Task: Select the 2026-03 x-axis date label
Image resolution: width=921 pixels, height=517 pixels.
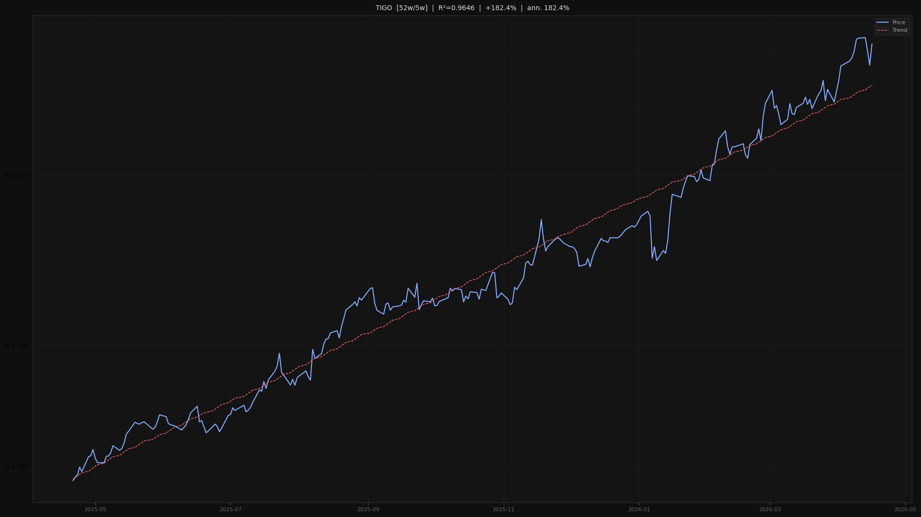Action: pos(770,509)
